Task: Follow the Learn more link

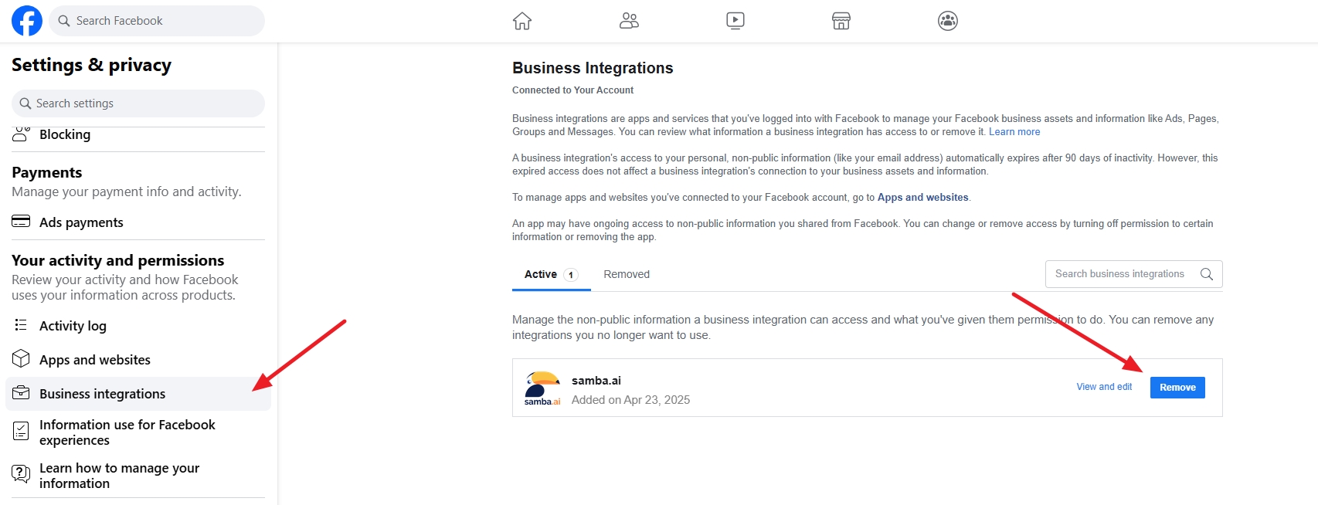Action: 1014,132
